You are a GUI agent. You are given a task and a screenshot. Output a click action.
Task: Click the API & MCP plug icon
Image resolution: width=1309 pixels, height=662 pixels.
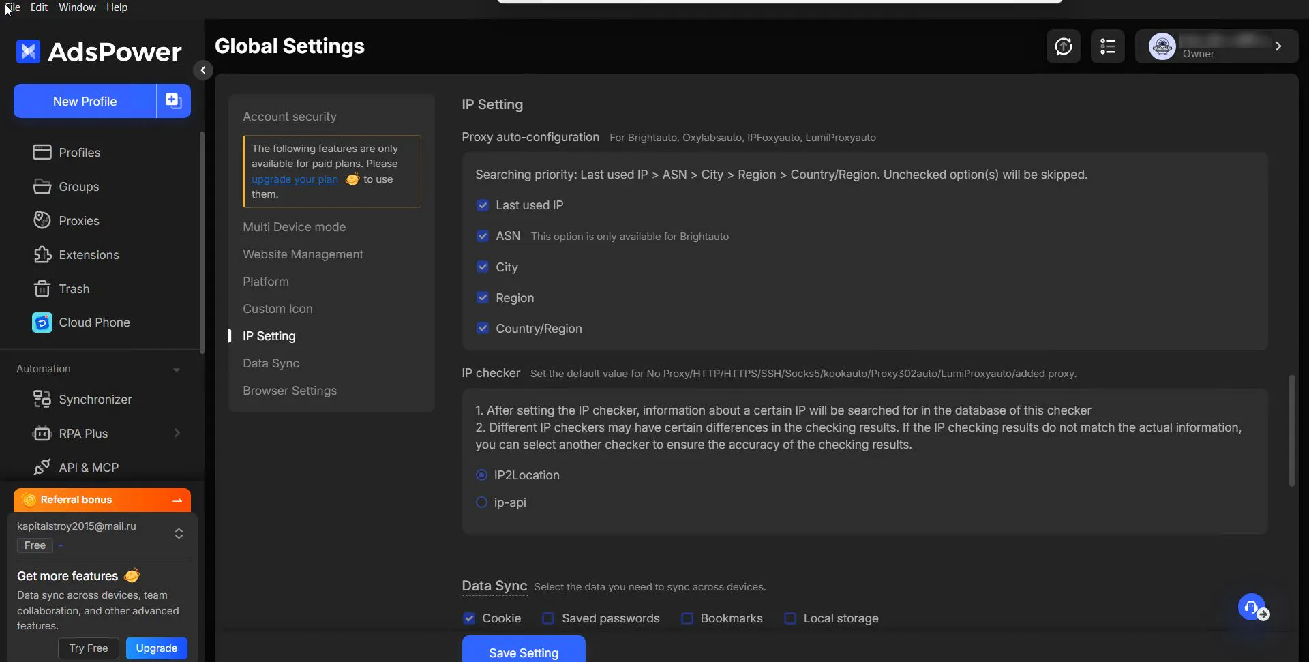(42, 467)
